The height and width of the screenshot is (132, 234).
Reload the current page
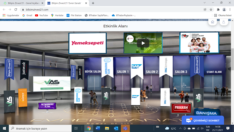tap(16, 10)
